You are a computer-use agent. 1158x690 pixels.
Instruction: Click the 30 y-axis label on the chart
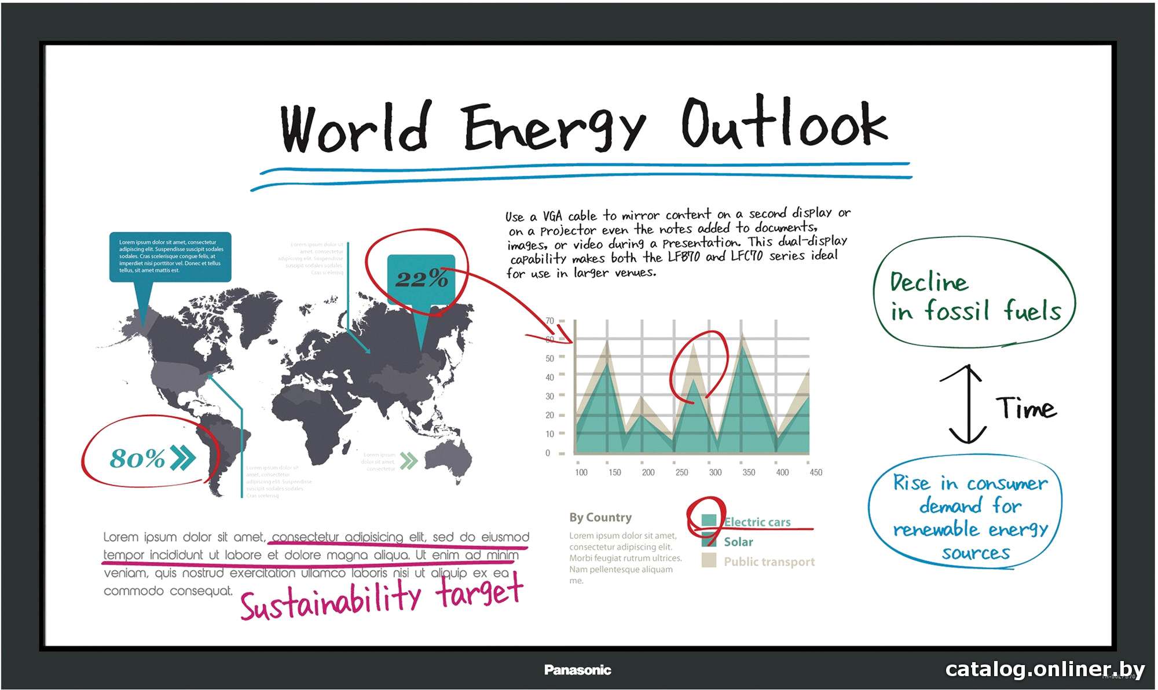(549, 396)
